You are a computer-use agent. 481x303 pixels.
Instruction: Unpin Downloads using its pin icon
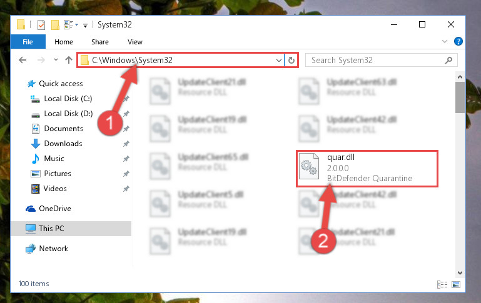126,144
